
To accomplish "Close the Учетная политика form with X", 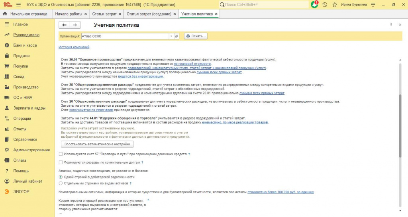I will 400,25.
